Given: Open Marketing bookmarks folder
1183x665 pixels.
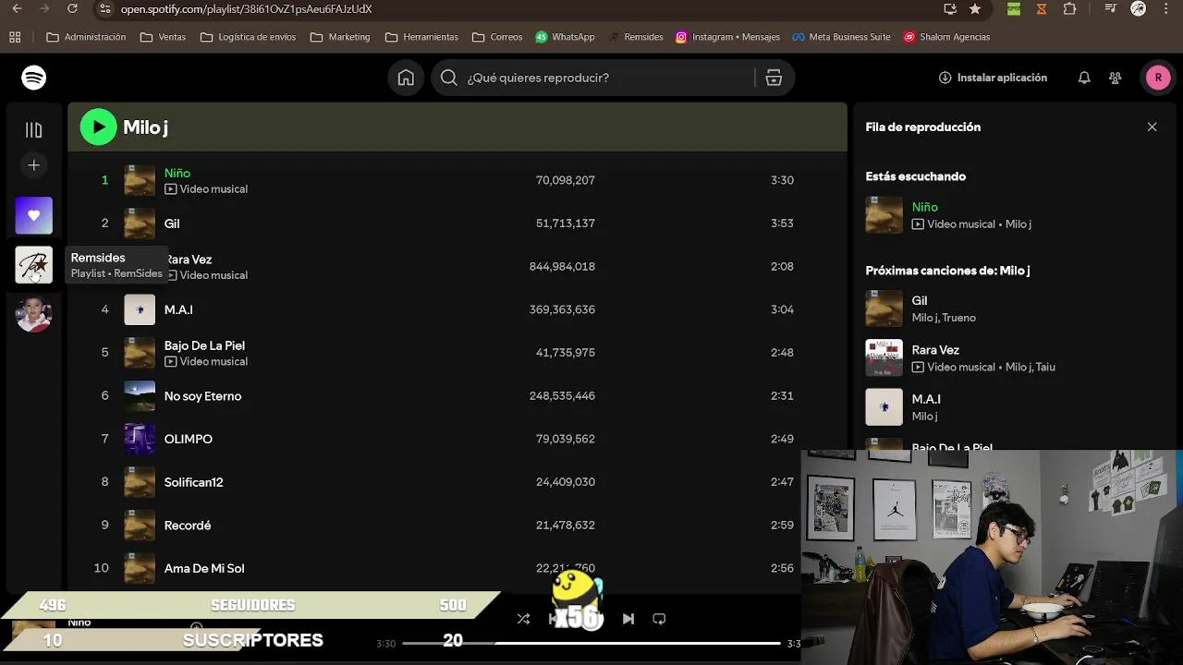Looking at the screenshot, I should (x=340, y=37).
